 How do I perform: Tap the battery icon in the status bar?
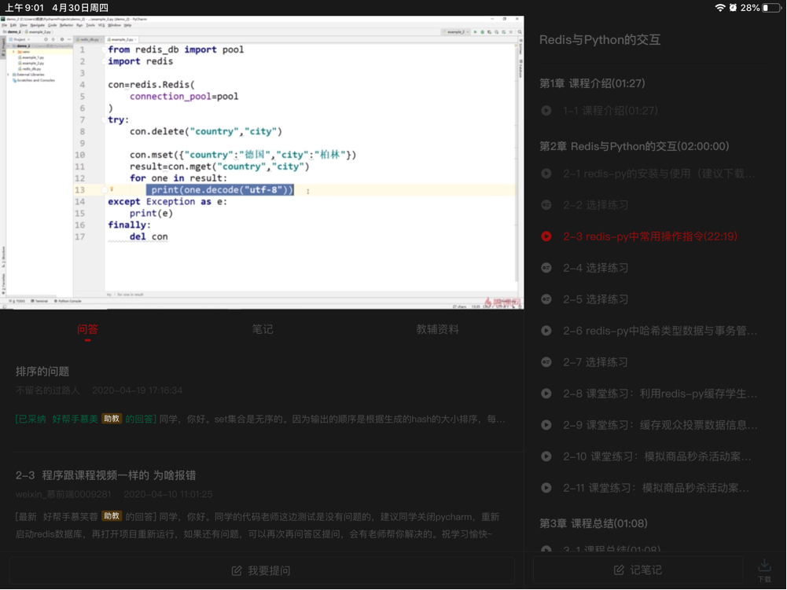[772, 8]
